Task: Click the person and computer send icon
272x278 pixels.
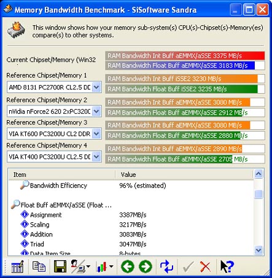Action: [x=78, y=266]
